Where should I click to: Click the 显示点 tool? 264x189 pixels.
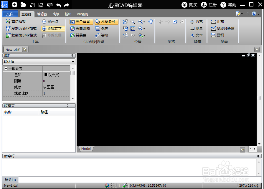(x=50, y=22)
